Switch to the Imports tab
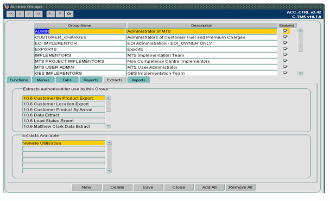330x201 pixels. (x=139, y=80)
